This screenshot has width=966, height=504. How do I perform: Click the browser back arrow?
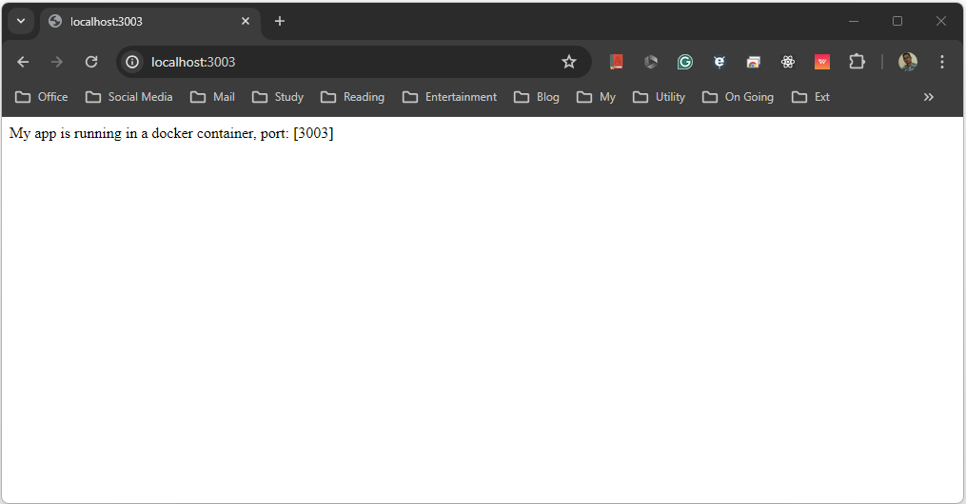pyautogui.click(x=23, y=62)
